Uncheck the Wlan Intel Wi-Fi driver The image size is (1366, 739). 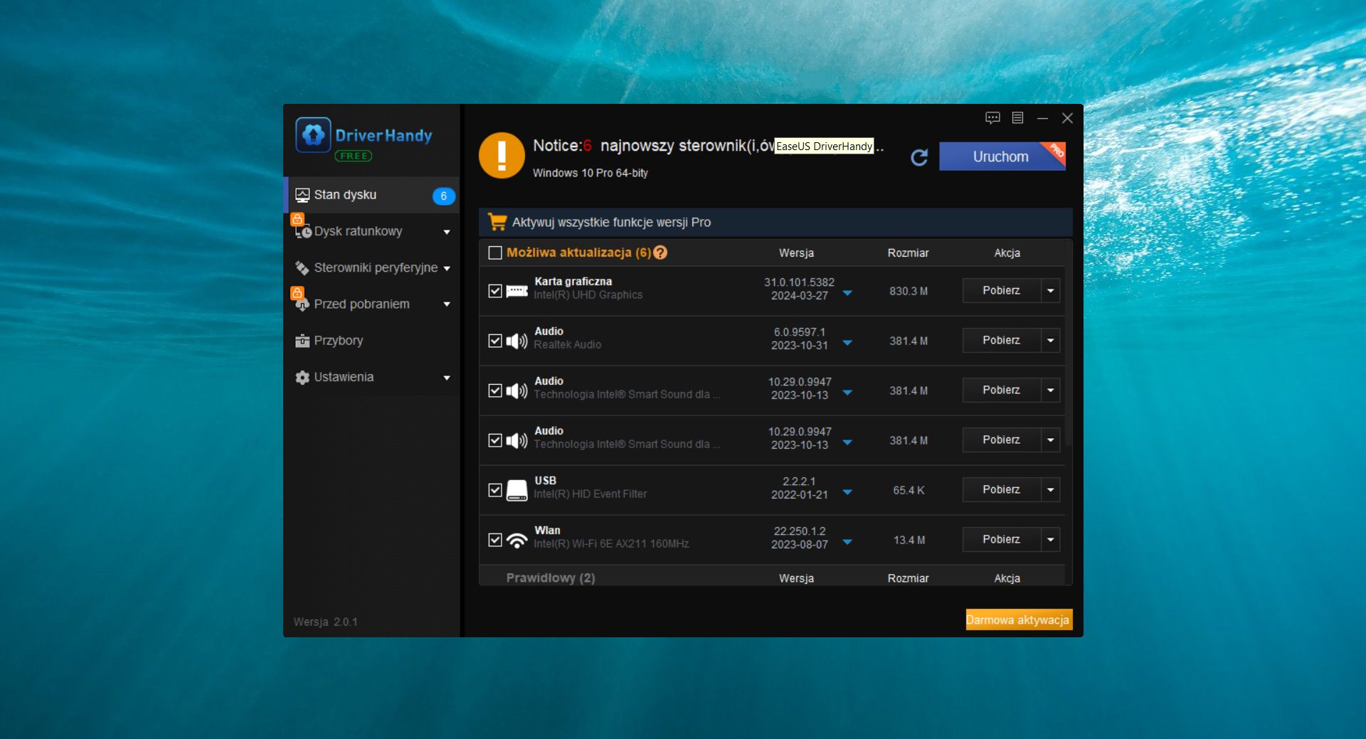pos(496,540)
